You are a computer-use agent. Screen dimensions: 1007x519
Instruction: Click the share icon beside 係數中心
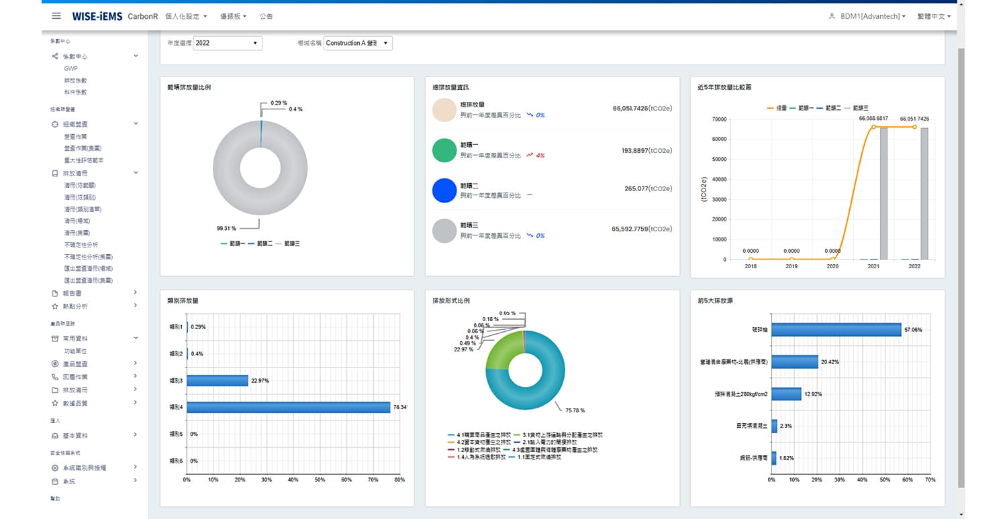tap(55, 57)
